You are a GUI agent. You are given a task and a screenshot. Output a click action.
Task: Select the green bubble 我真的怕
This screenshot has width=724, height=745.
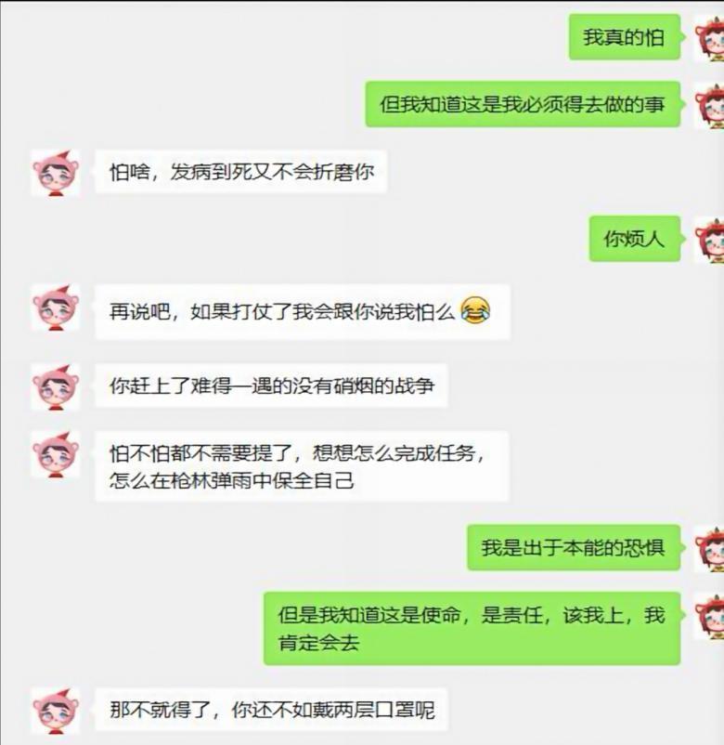(x=625, y=37)
